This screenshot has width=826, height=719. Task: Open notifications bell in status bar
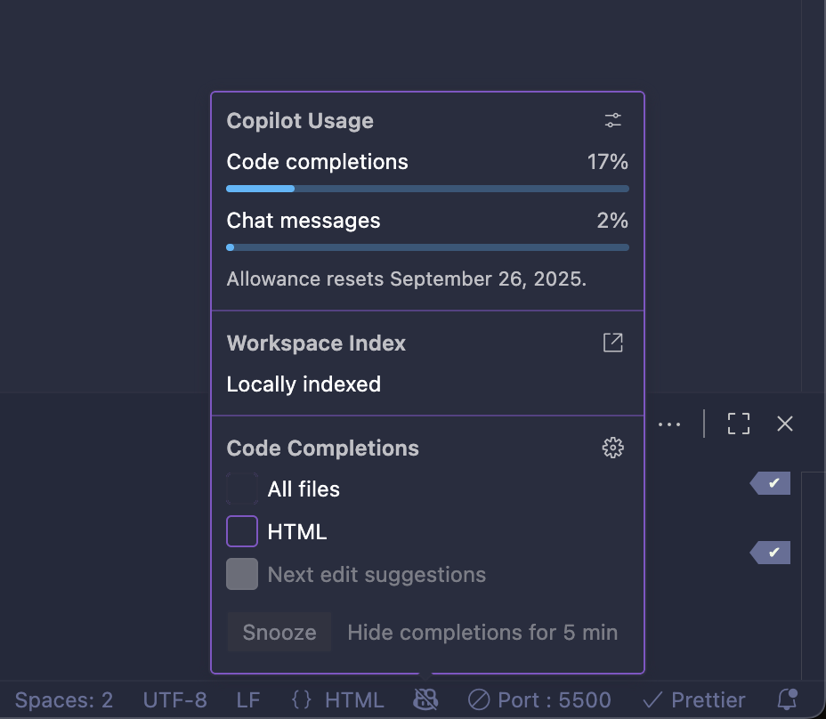[x=787, y=699]
